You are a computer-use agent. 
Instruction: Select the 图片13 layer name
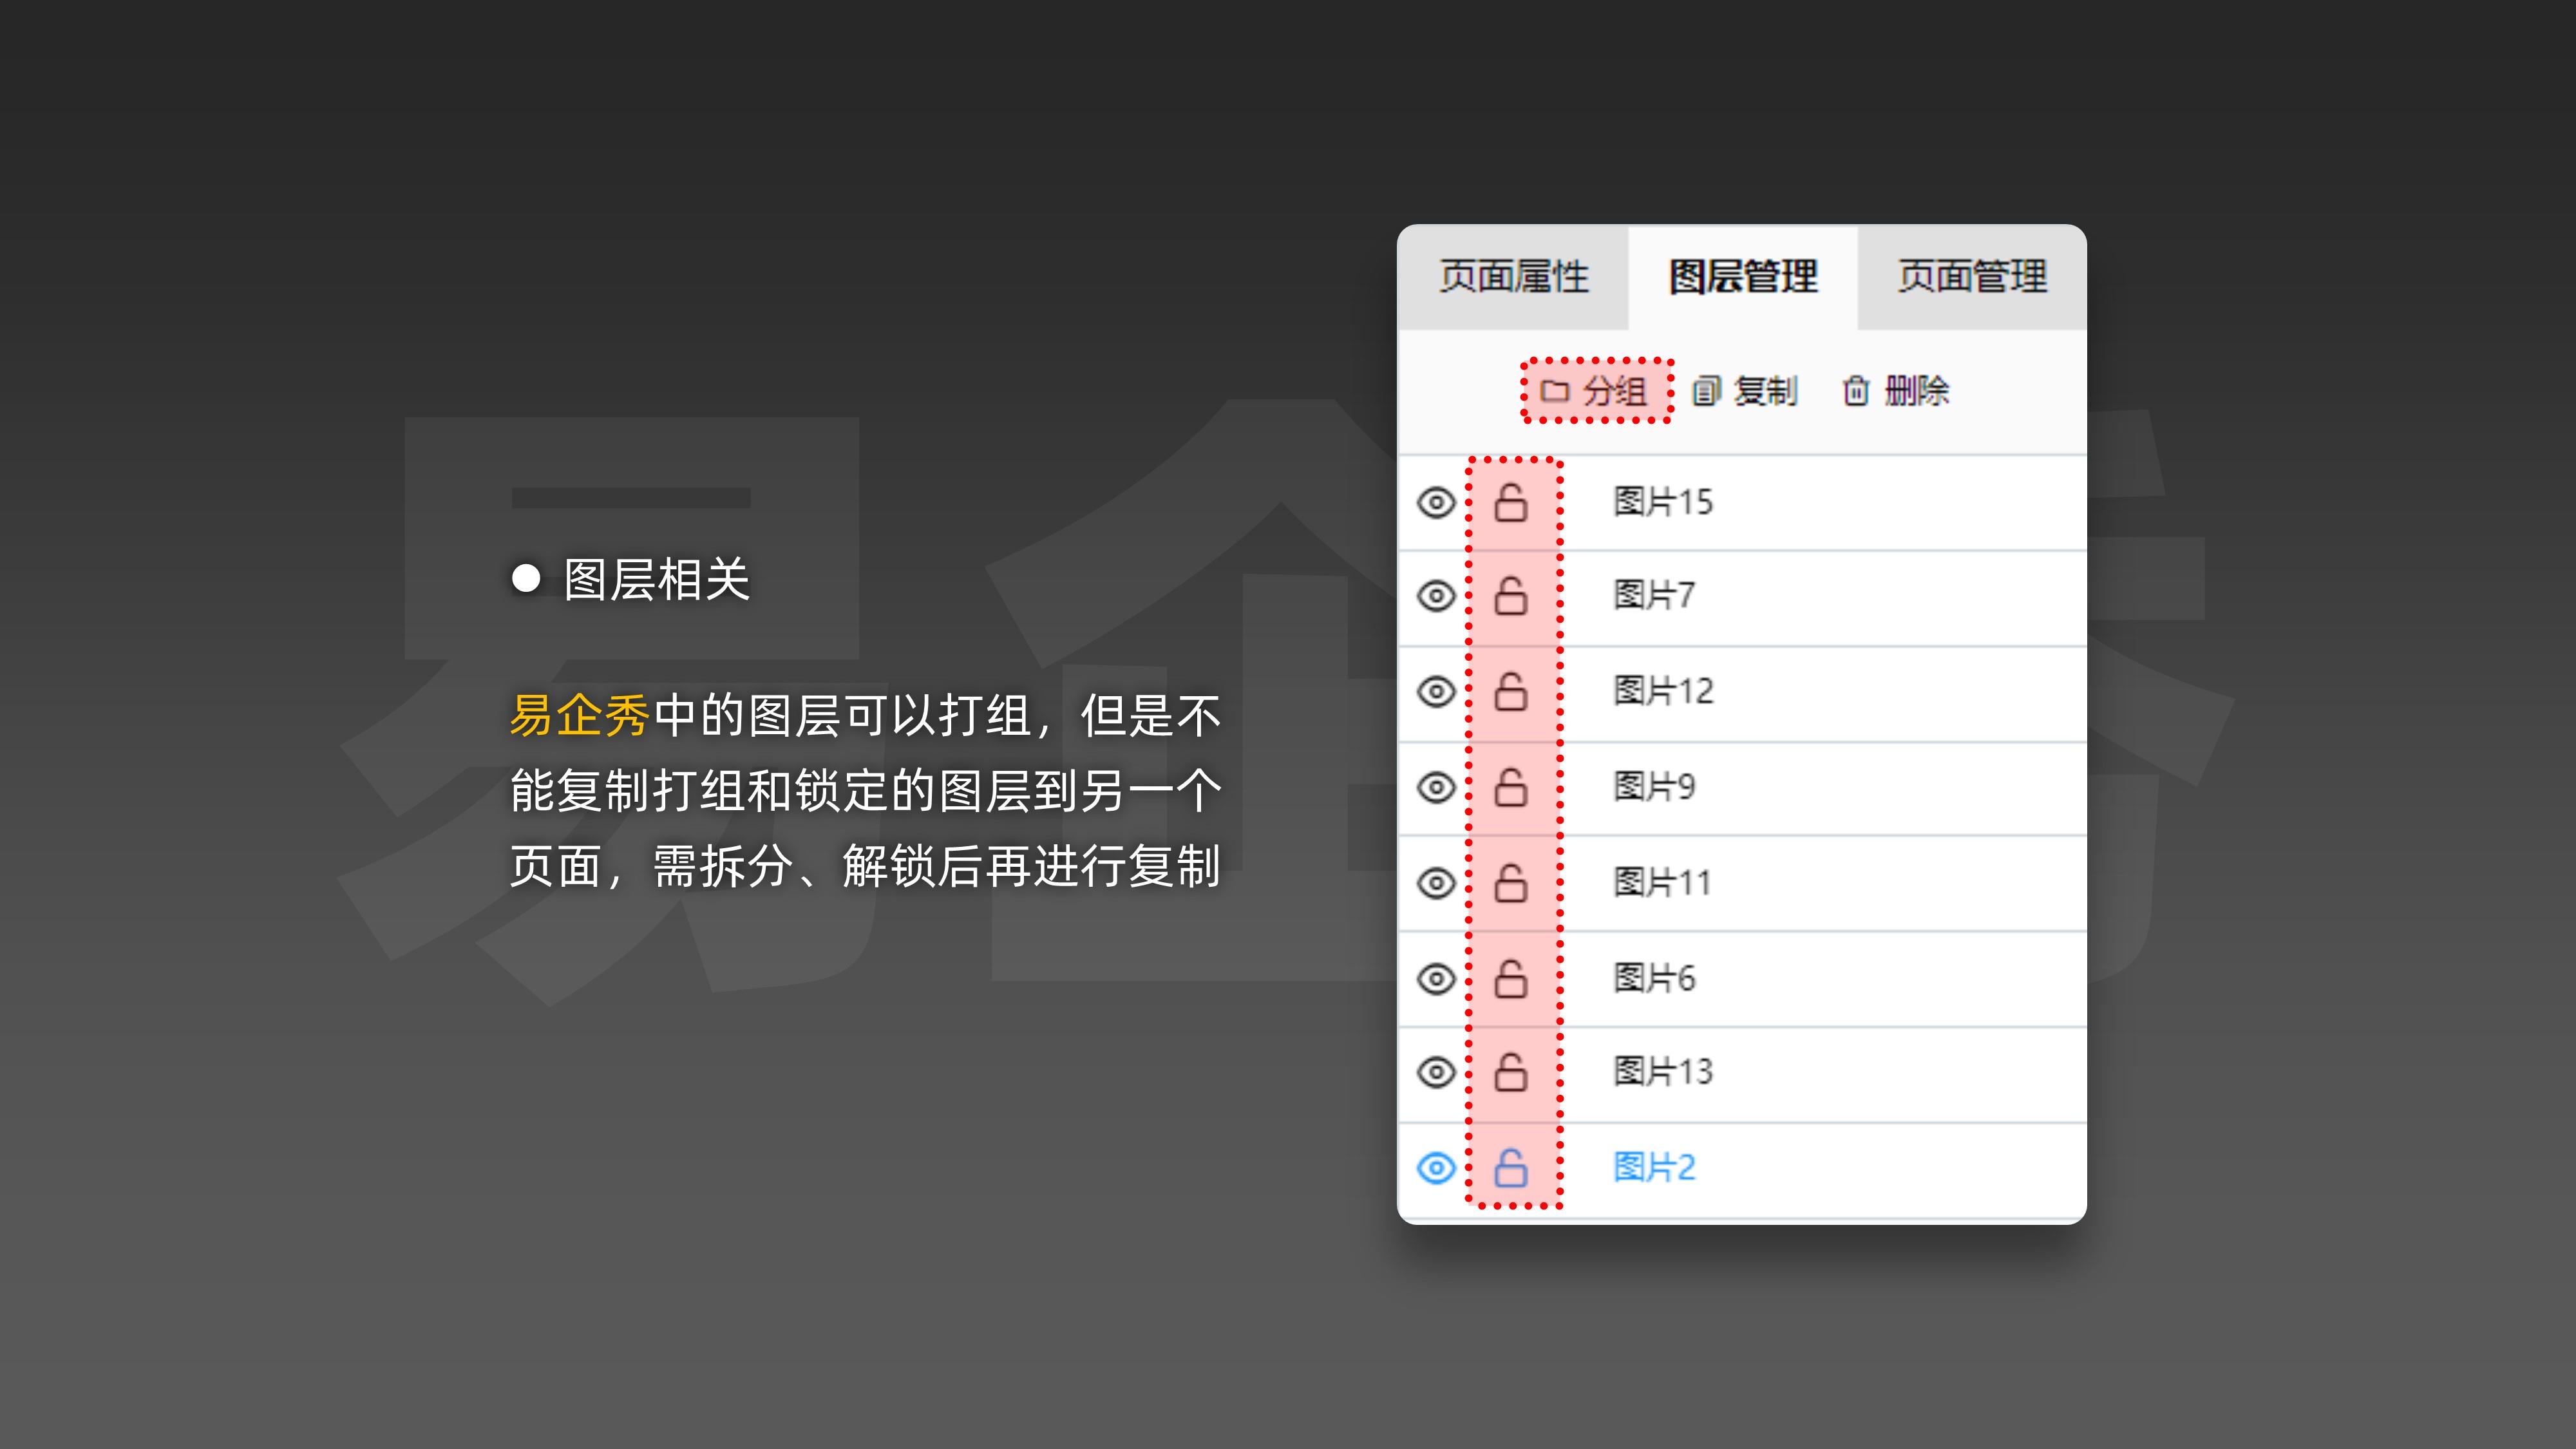[1662, 1072]
